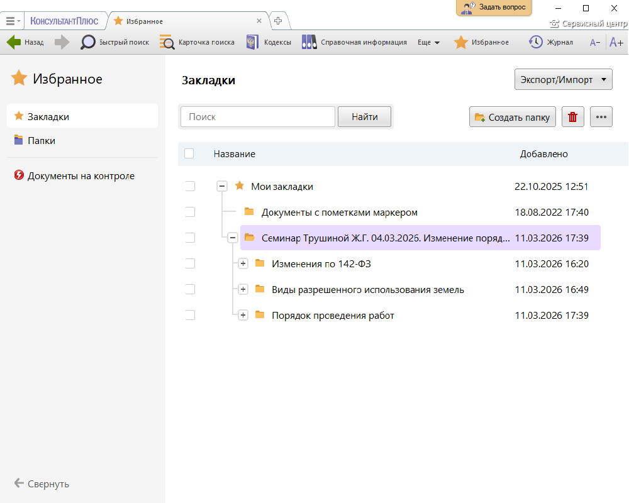
Task: Collapse the Мои закладки tree node
Action: click(x=221, y=186)
